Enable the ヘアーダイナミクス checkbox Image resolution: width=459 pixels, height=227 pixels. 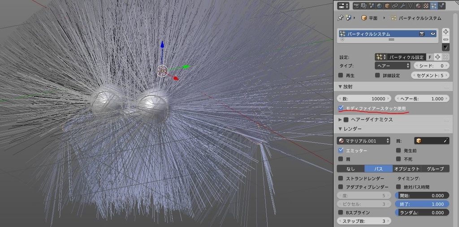[x=346, y=120]
